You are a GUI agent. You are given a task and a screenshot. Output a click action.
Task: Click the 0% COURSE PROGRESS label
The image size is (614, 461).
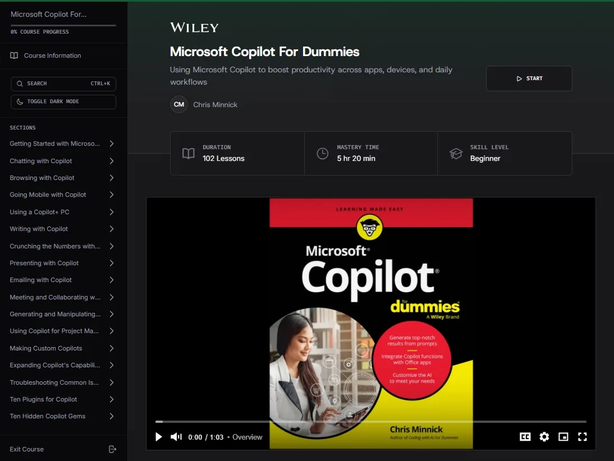click(x=39, y=32)
